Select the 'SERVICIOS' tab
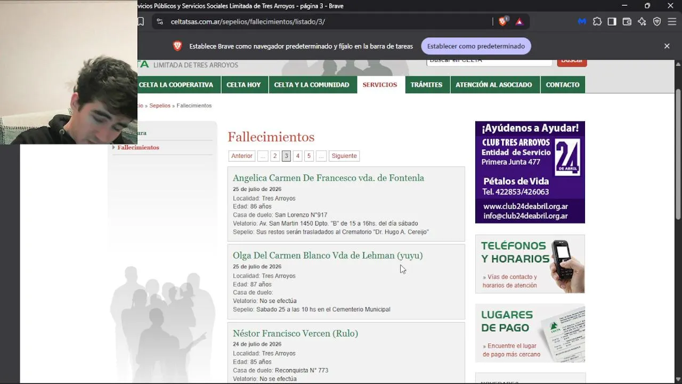Screen dimensions: 682x384 pos(380,85)
